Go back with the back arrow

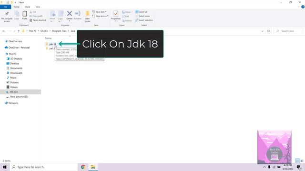[4, 31]
